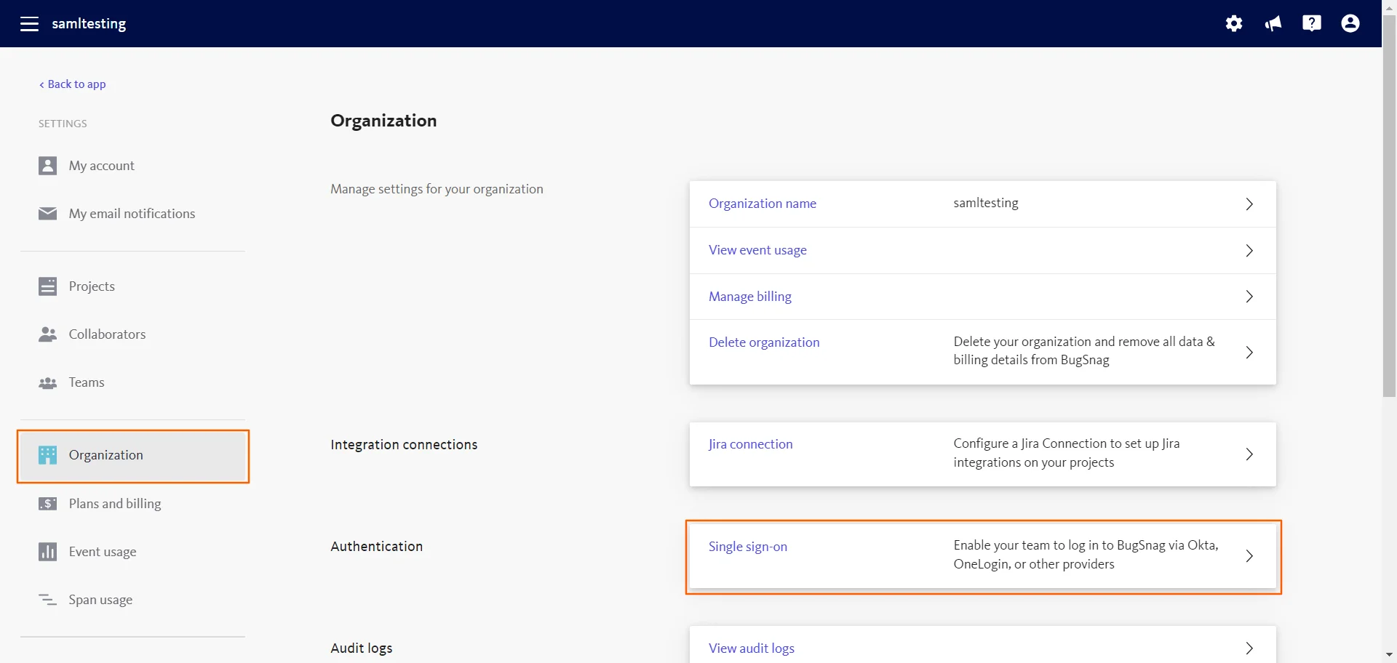Click the Event usage bar chart icon
The width and height of the screenshot is (1397, 663).
tap(47, 552)
